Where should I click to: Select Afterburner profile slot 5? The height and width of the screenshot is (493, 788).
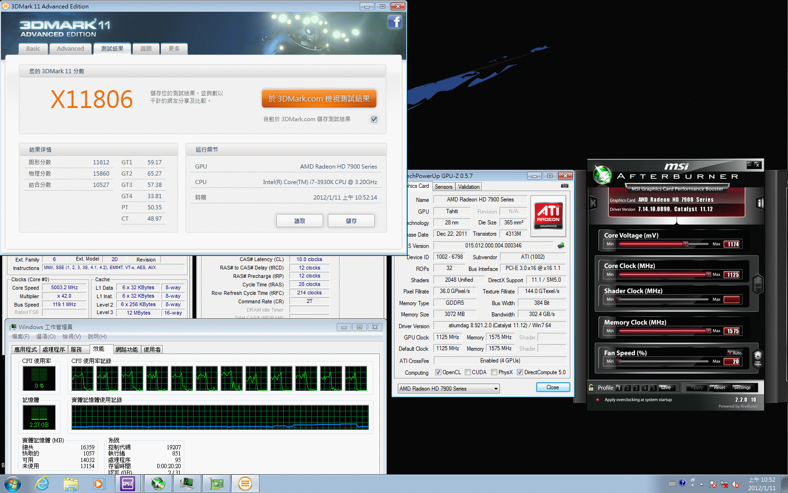(x=653, y=388)
